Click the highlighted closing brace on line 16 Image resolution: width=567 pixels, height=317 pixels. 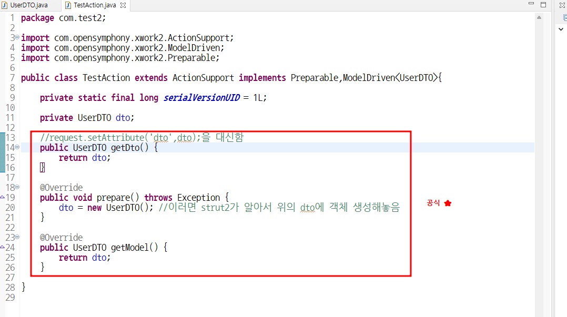click(x=42, y=167)
